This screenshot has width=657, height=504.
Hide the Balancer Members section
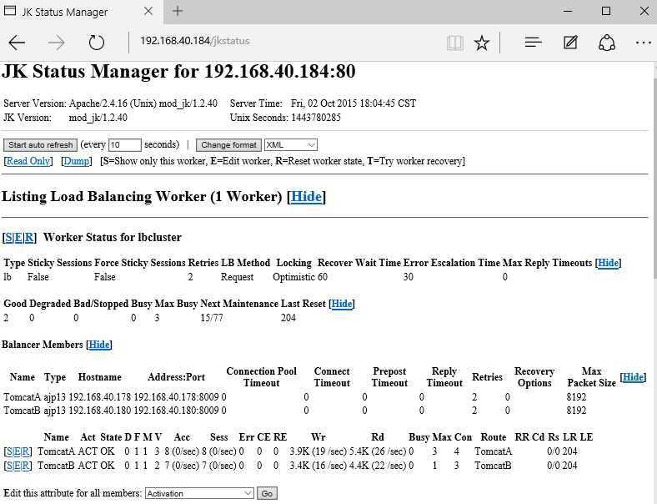pos(99,345)
